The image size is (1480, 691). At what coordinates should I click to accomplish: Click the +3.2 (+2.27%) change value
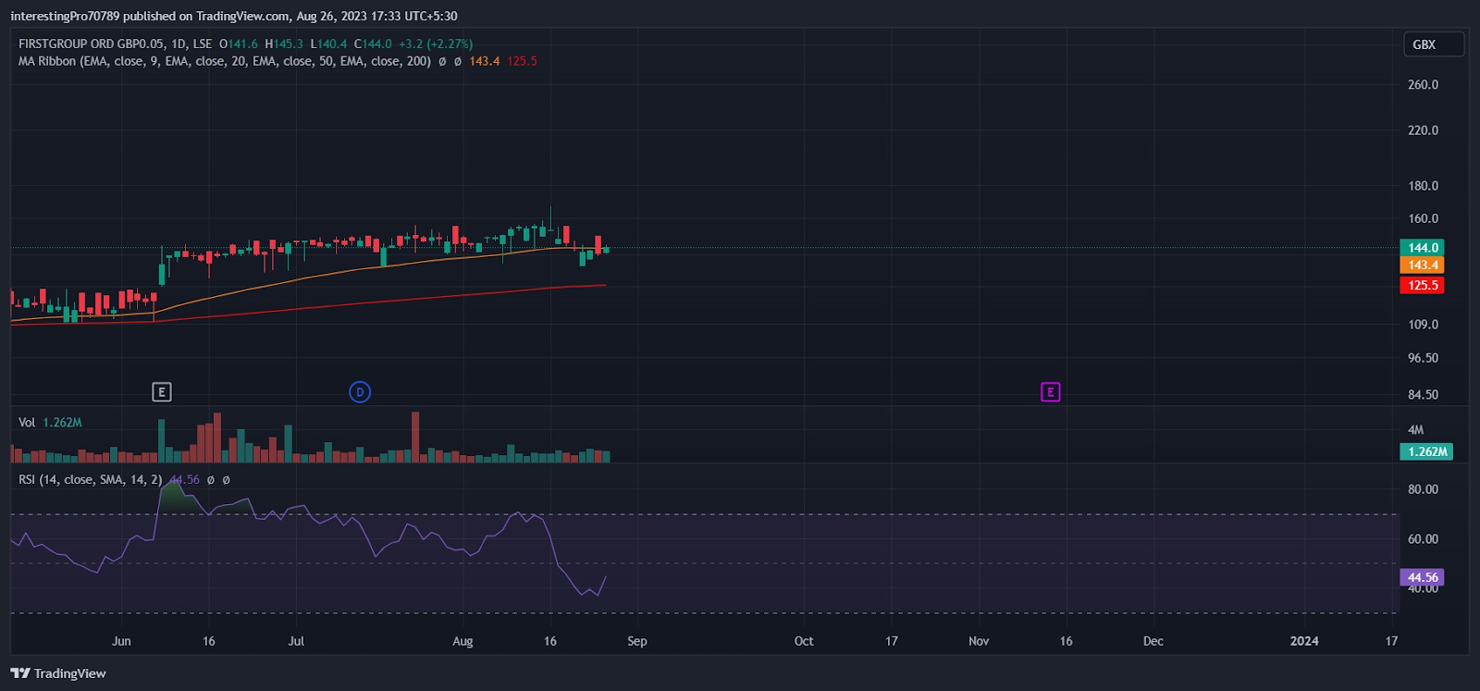[x=436, y=43]
